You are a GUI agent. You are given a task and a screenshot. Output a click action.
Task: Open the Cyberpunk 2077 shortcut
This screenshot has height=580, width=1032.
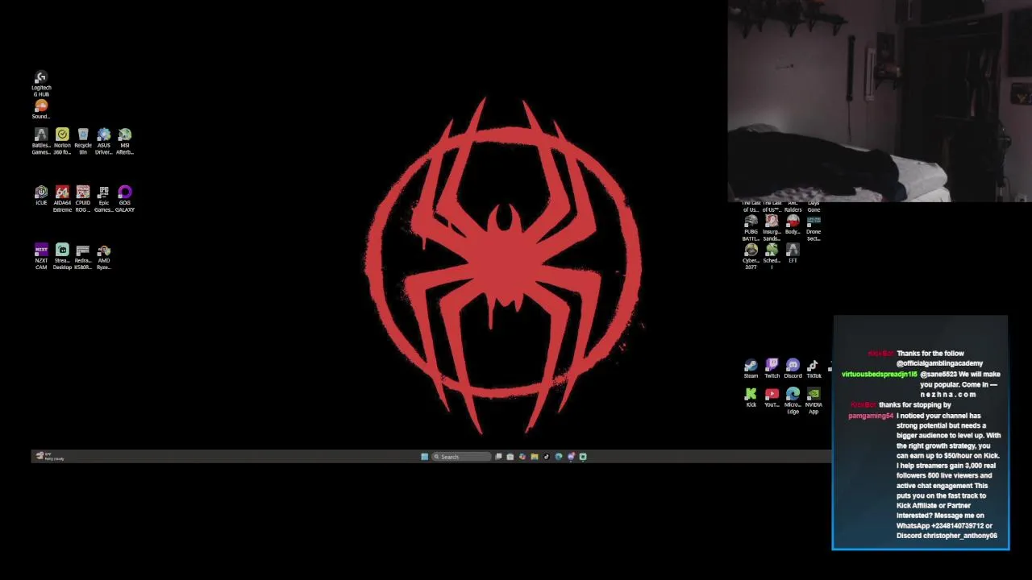point(751,257)
